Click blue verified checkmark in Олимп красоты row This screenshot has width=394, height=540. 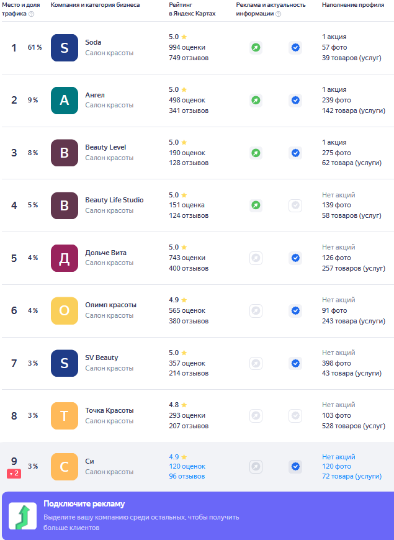point(295,310)
